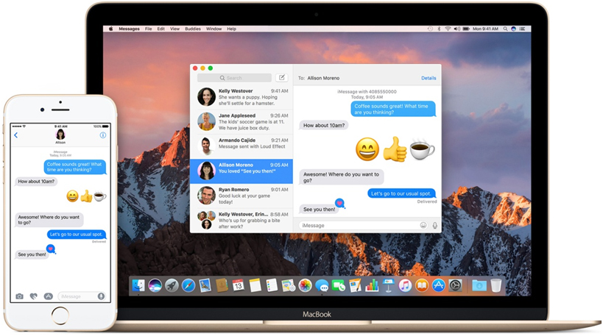603x336 pixels.
Task: Open Numbers bar chart icon in Dock
Action: point(372,285)
